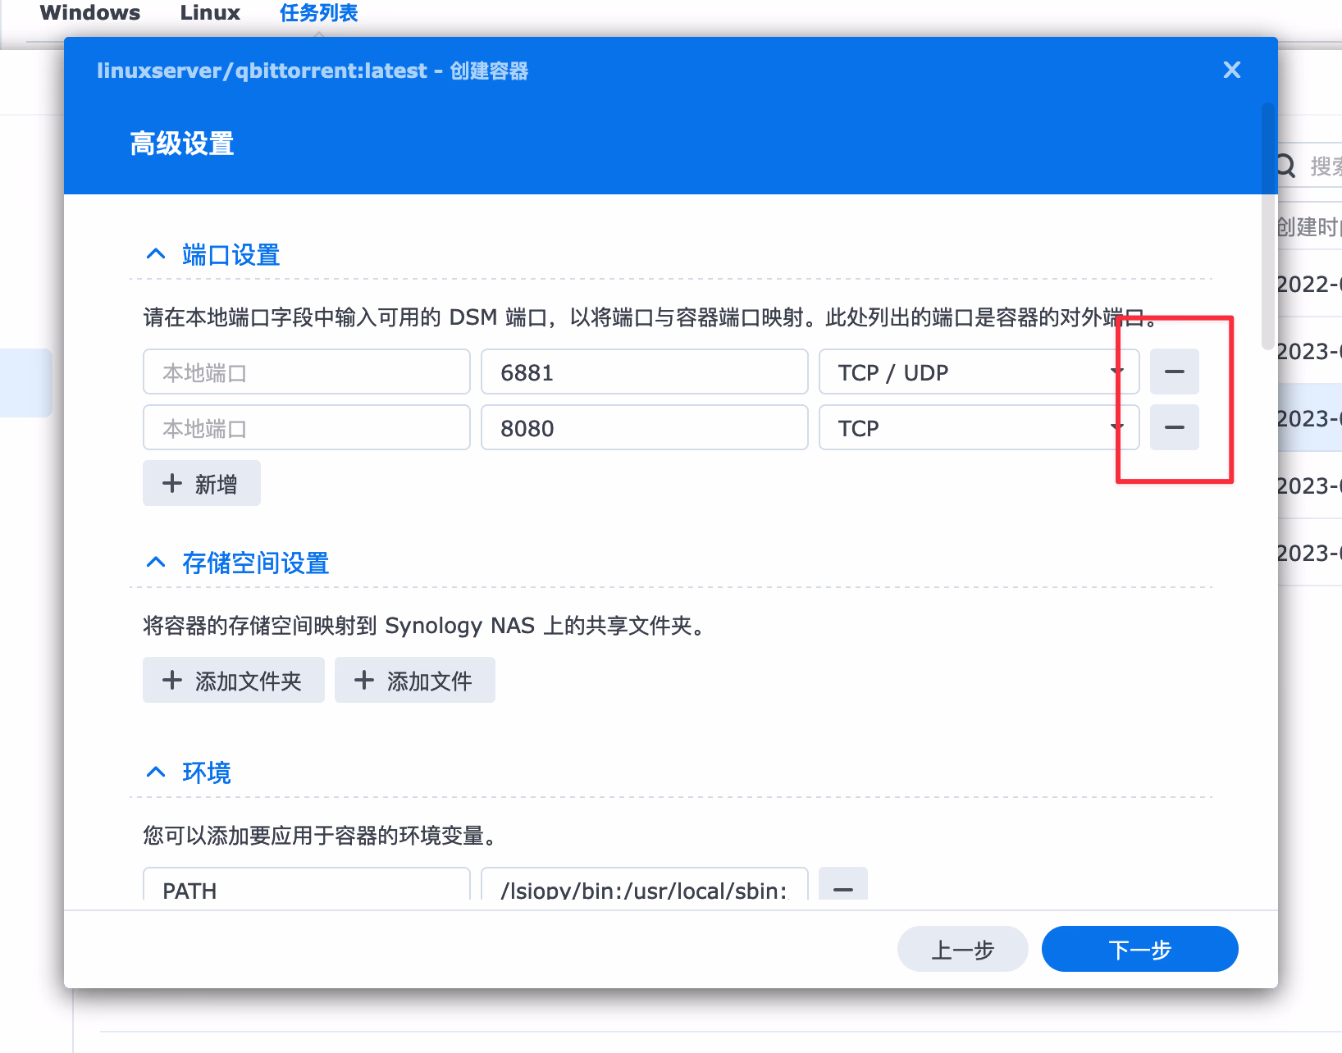Go back with 上一步 button

coord(962,950)
